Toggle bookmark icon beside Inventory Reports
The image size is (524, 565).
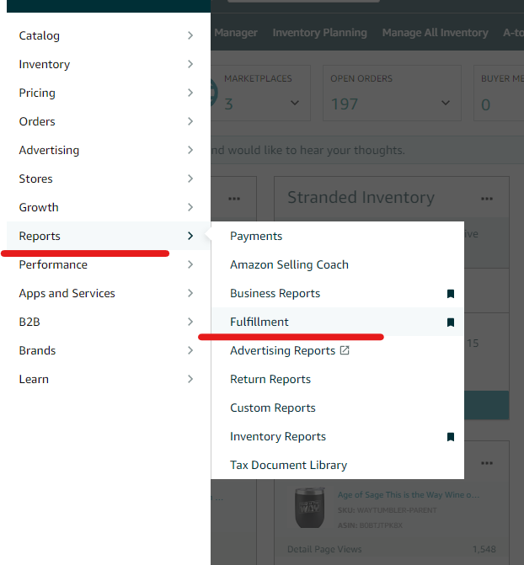(x=451, y=437)
